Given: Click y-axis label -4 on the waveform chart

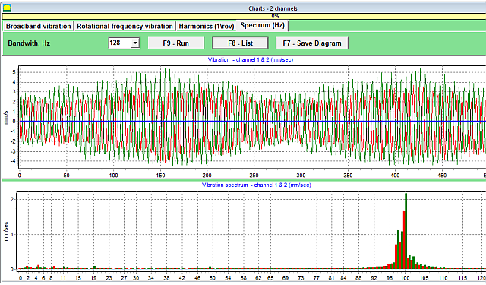Looking at the screenshot, I should point(13,161).
